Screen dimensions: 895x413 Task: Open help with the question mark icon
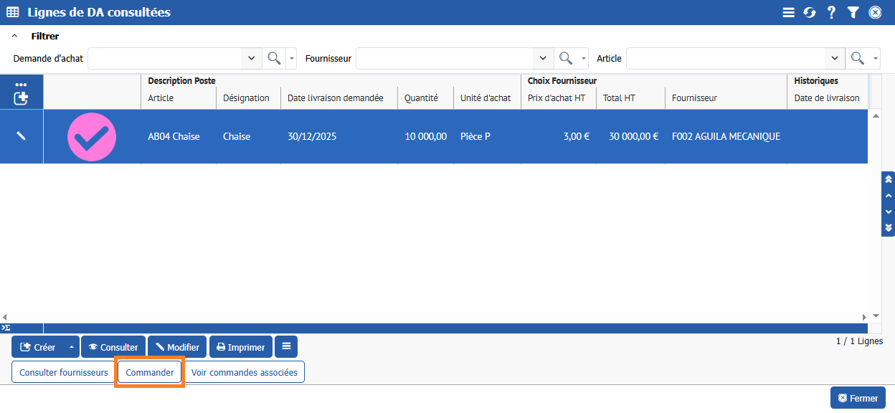831,12
